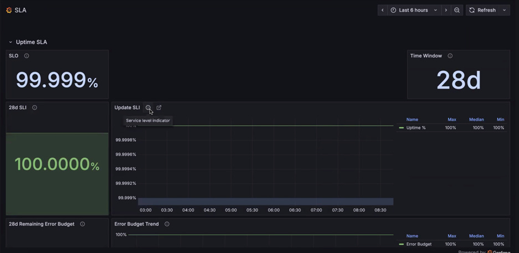The image size is (519, 253).
Task: Click the Refresh dashboard button
Action: coord(482,11)
